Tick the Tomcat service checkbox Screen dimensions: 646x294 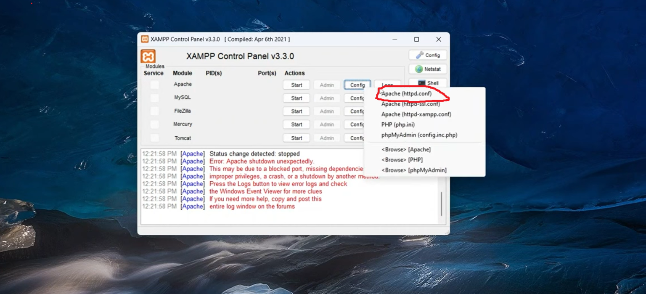[x=154, y=138]
